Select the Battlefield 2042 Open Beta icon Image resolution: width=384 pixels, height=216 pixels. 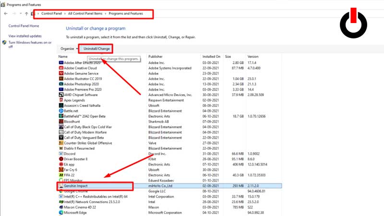click(61, 116)
